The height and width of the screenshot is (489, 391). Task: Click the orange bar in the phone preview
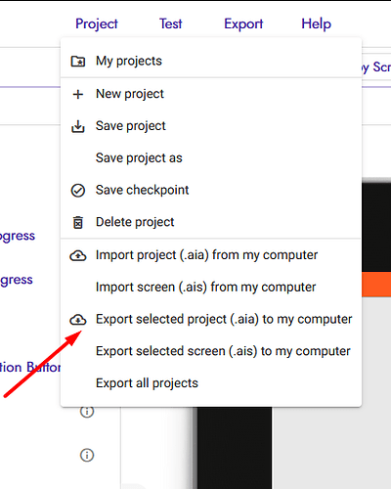point(376,285)
